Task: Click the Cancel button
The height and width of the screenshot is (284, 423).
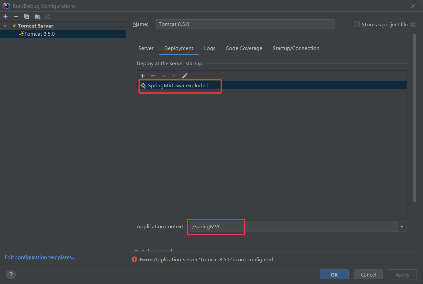Action: [368, 275]
